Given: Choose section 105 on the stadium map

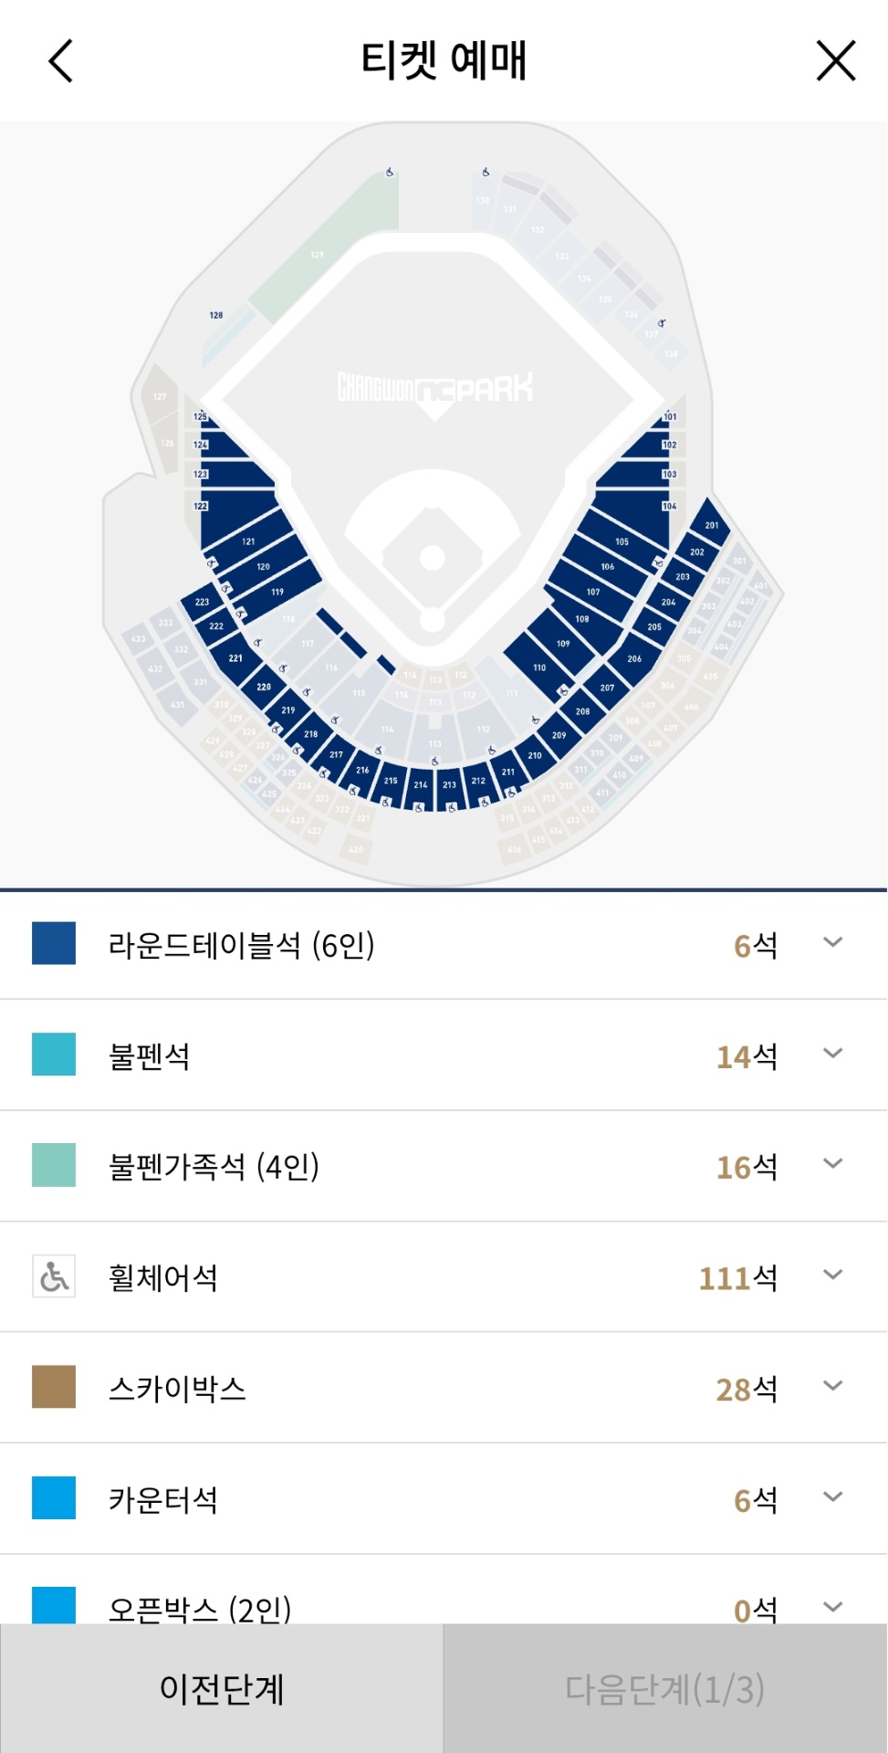Looking at the screenshot, I should [x=622, y=540].
